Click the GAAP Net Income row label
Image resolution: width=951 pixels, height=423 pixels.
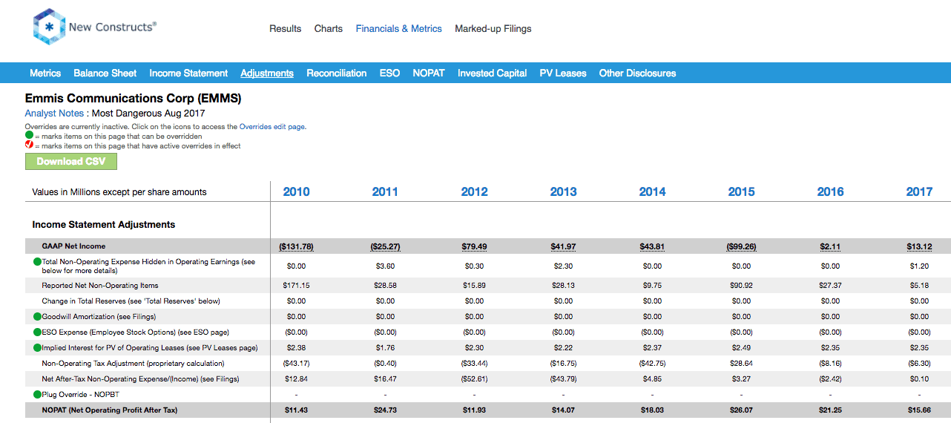tap(73, 246)
